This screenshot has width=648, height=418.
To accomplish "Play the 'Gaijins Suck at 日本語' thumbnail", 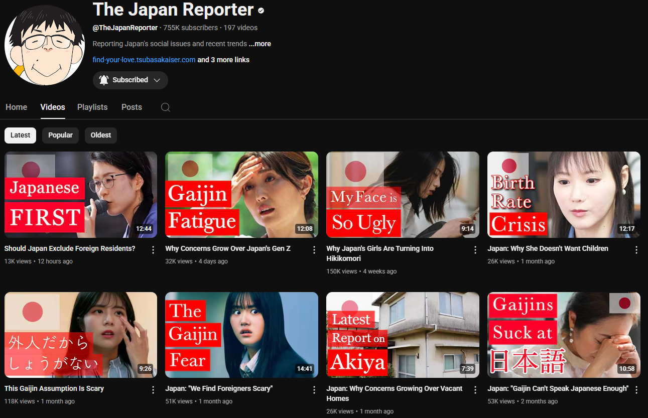I will (564, 335).
